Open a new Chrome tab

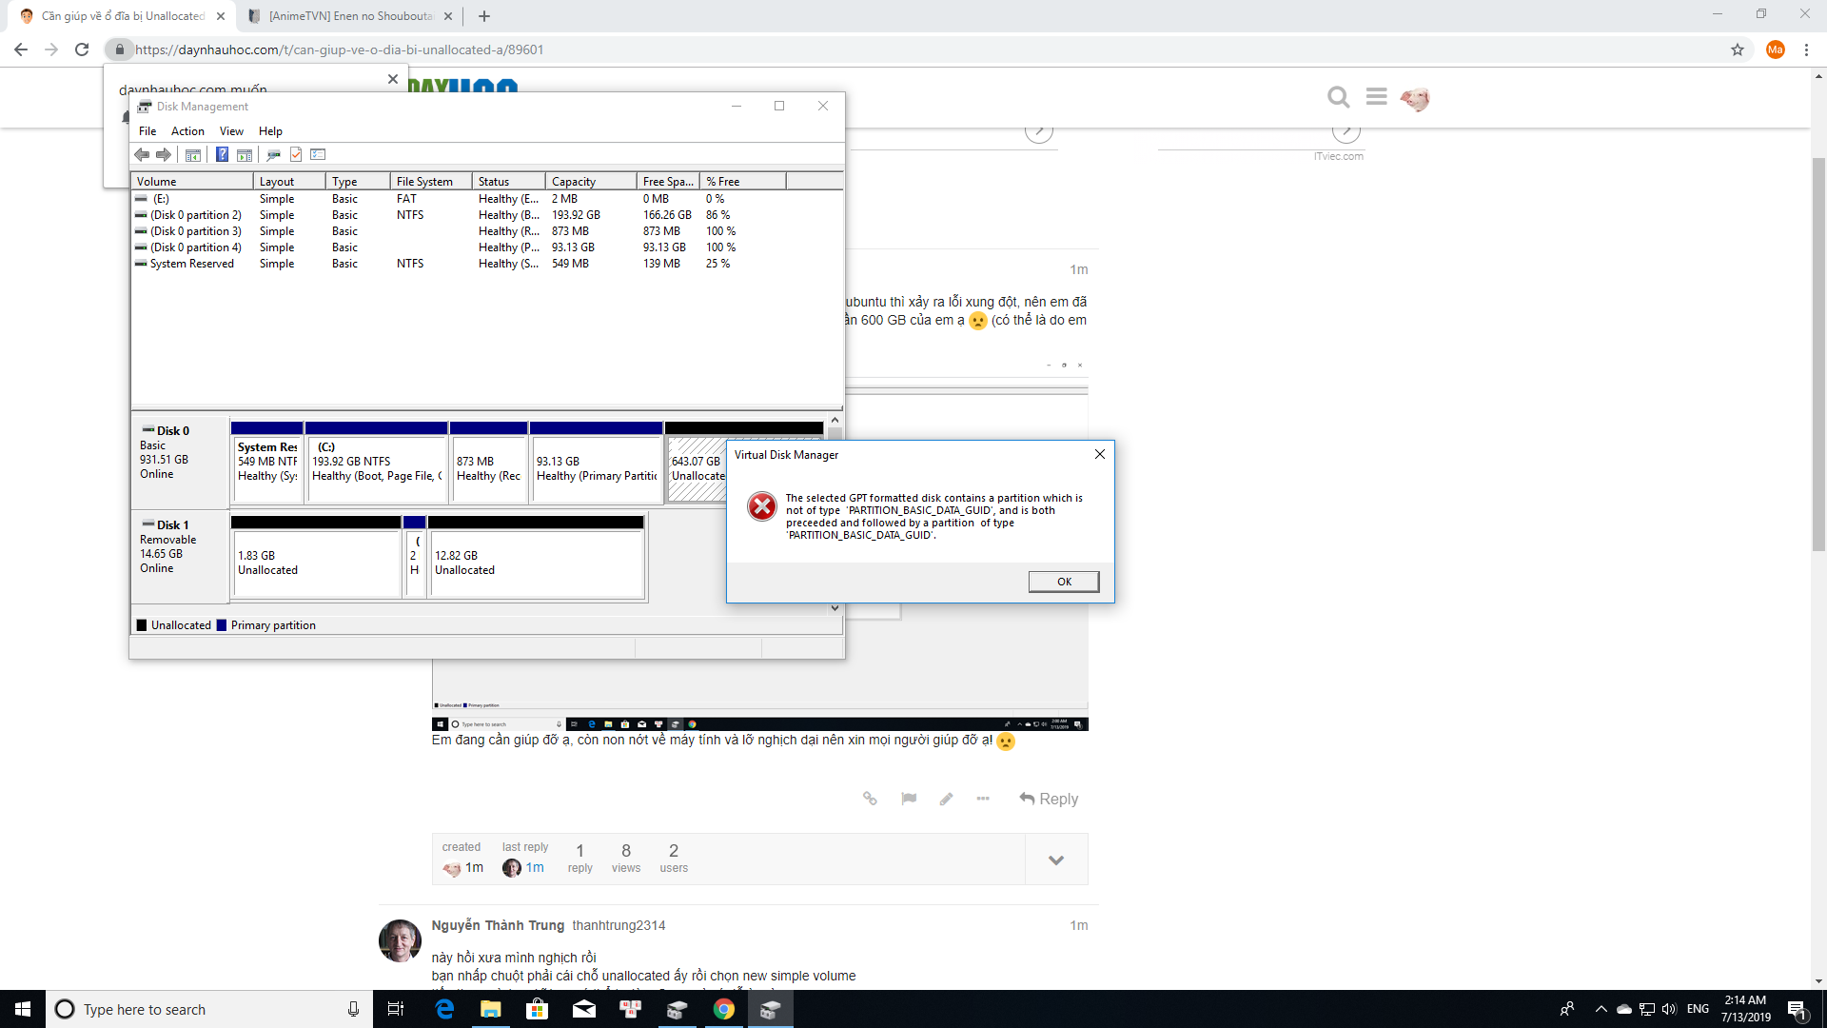tap(484, 16)
